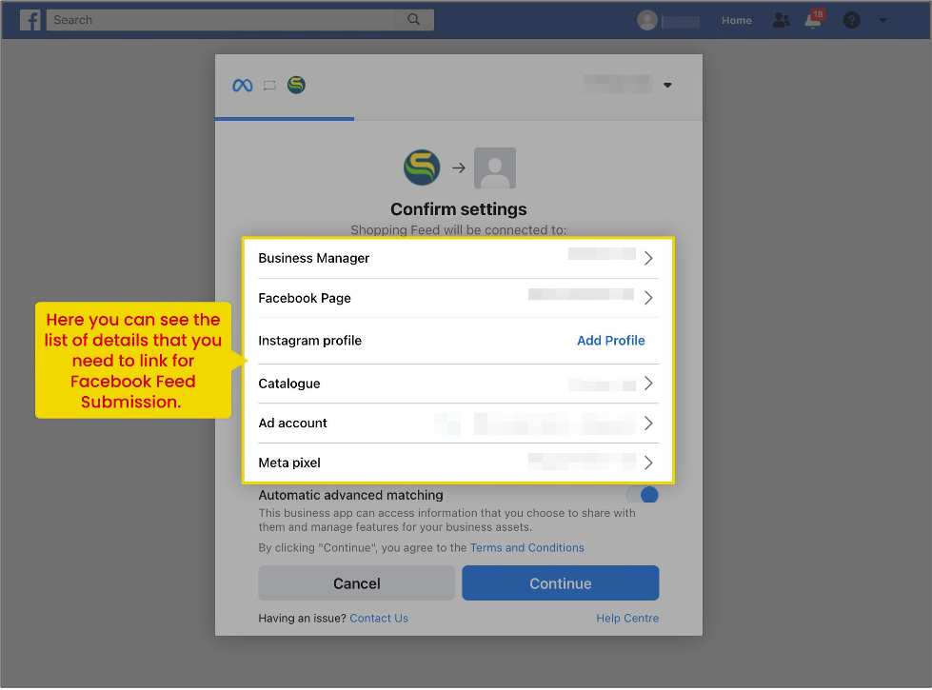Expand the Facebook Page row chevron
932x690 pixels.
(648, 298)
